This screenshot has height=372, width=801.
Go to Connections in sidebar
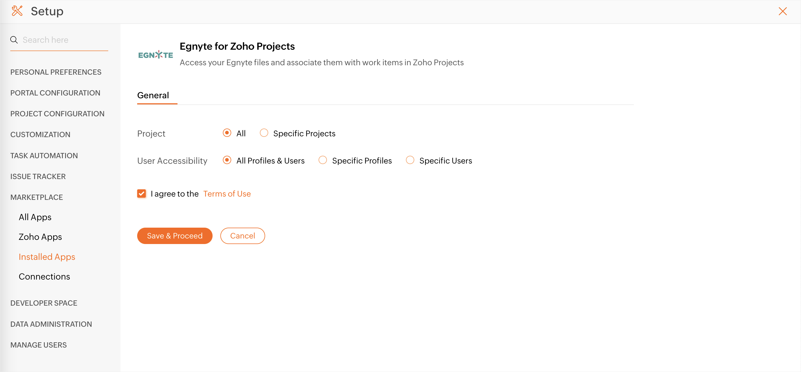tap(45, 277)
